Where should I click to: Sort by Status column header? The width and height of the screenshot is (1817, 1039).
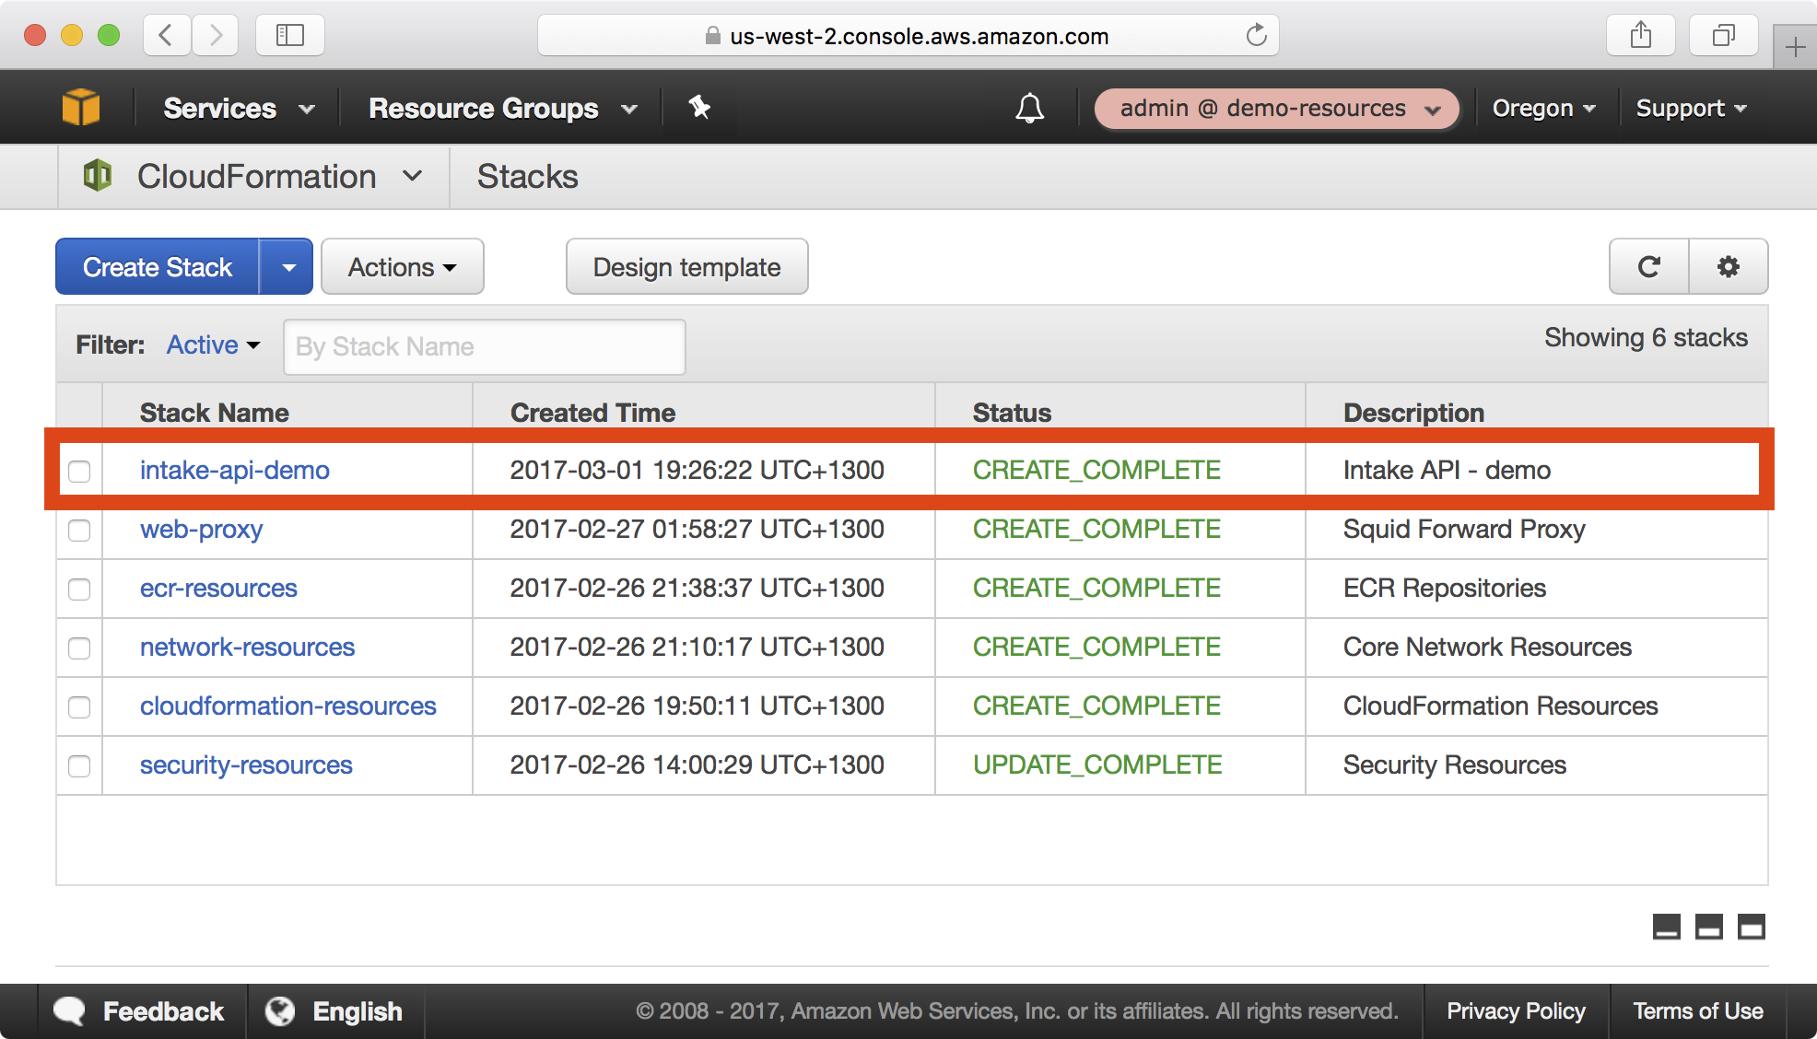tap(1012, 413)
